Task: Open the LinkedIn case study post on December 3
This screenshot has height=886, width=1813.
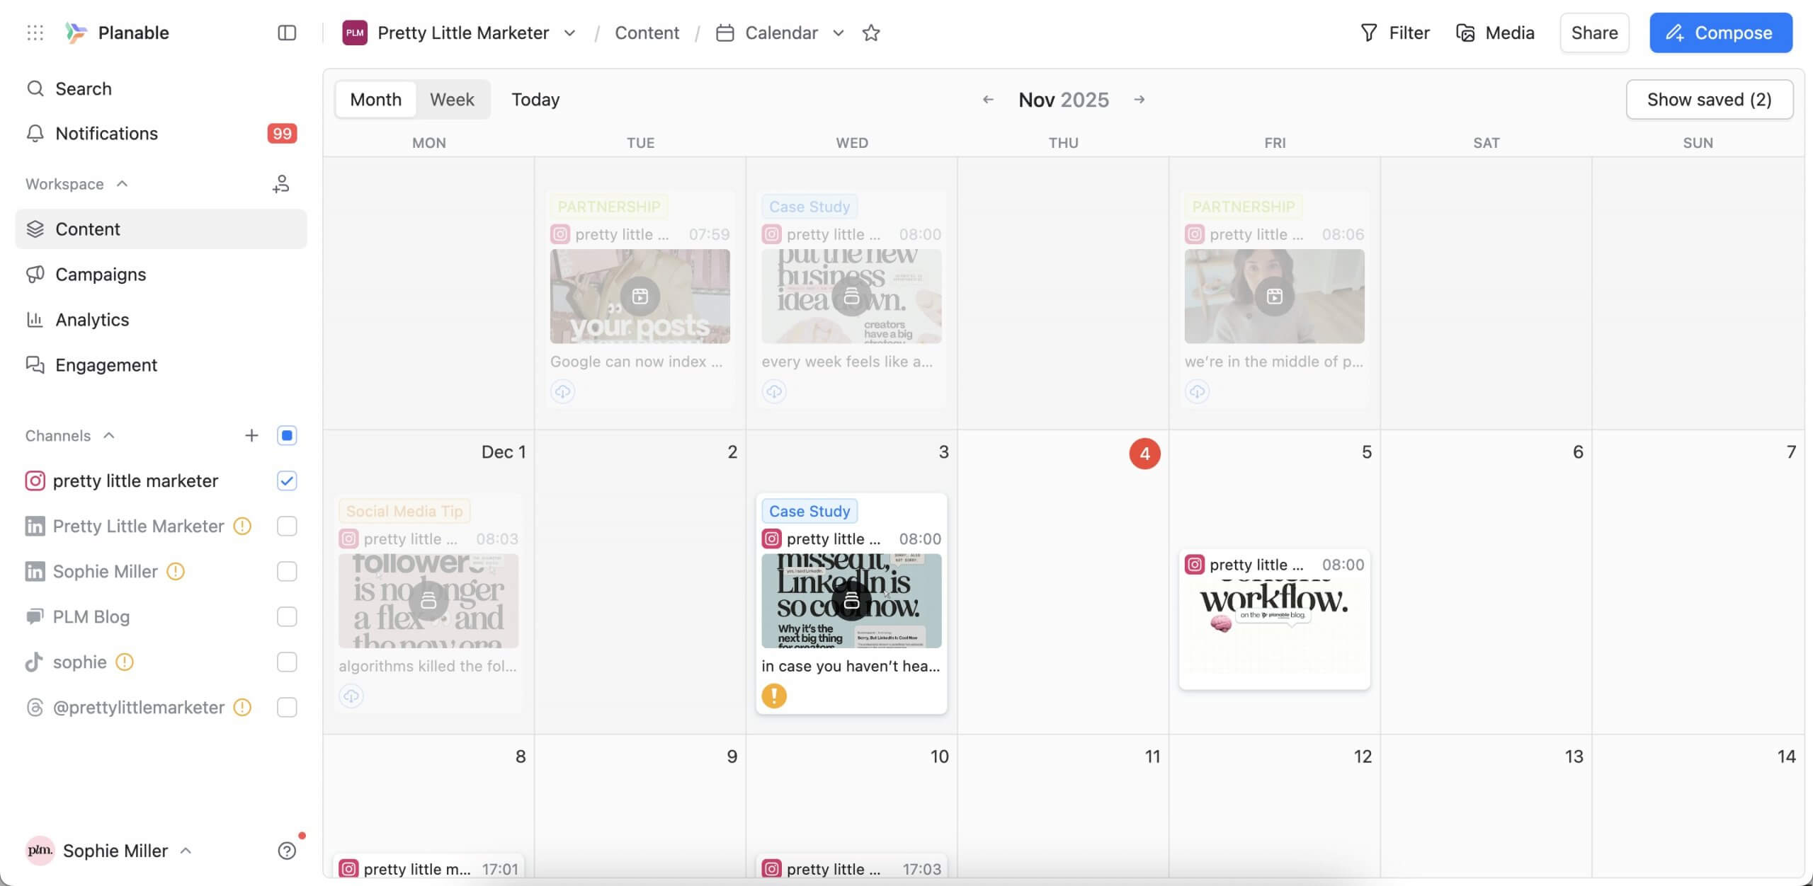Action: click(851, 602)
